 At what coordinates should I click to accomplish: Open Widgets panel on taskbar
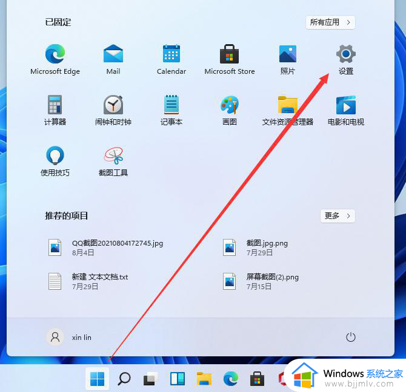coord(178,379)
